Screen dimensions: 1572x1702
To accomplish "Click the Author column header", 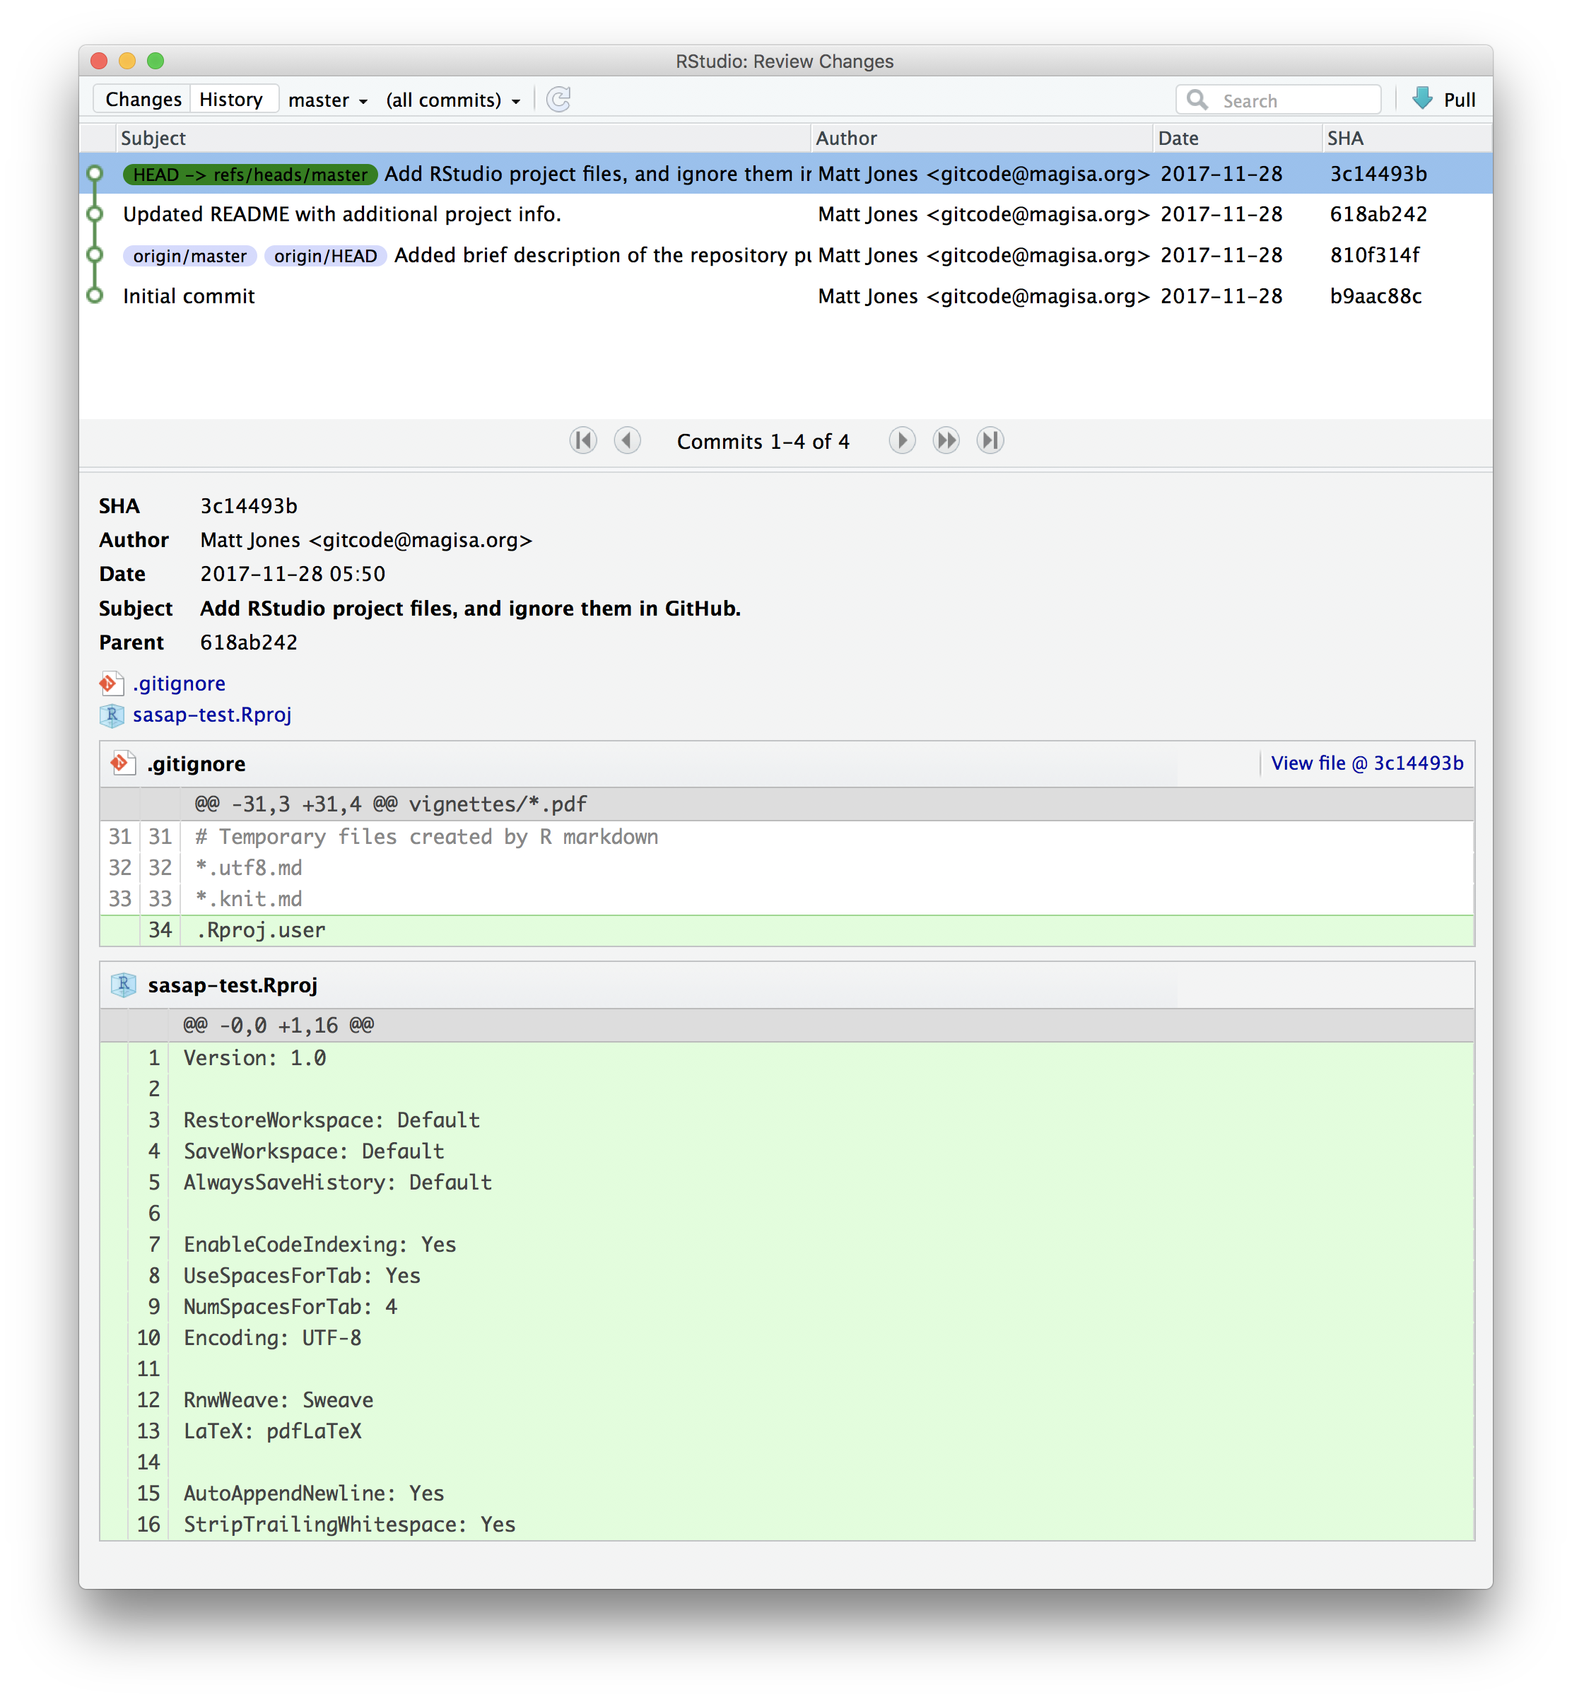I will (x=983, y=138).
